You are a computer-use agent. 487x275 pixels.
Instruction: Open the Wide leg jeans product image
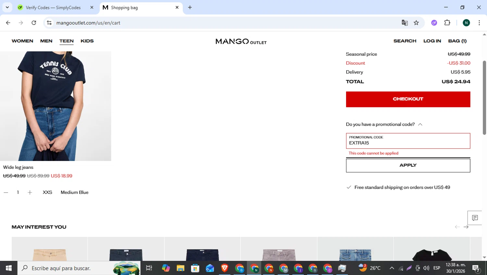(x=56, y=106)
